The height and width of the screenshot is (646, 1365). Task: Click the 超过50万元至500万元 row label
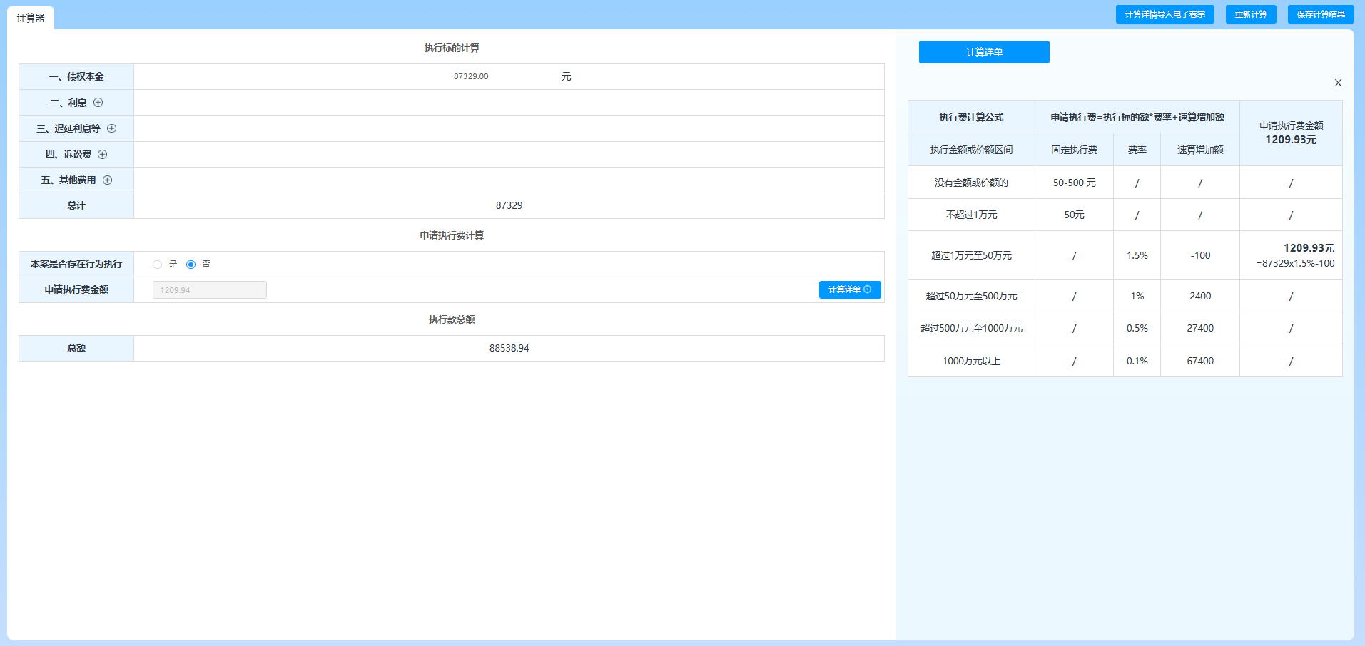click(971, 296)
